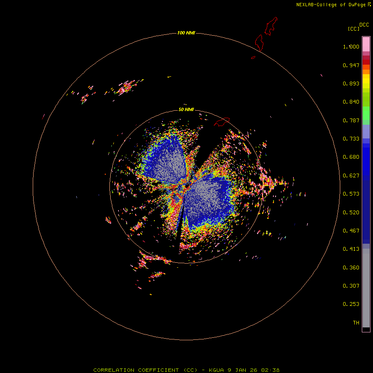Click the 0.733 legend value
The width and height of the screenshot is (373, 373).
pos(351,139)
